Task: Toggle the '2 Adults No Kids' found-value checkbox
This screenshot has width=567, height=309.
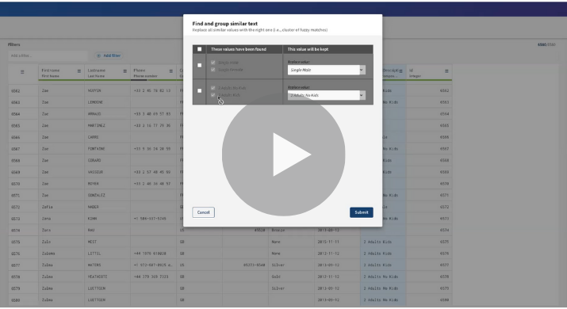Action: (x=213, y=88)
